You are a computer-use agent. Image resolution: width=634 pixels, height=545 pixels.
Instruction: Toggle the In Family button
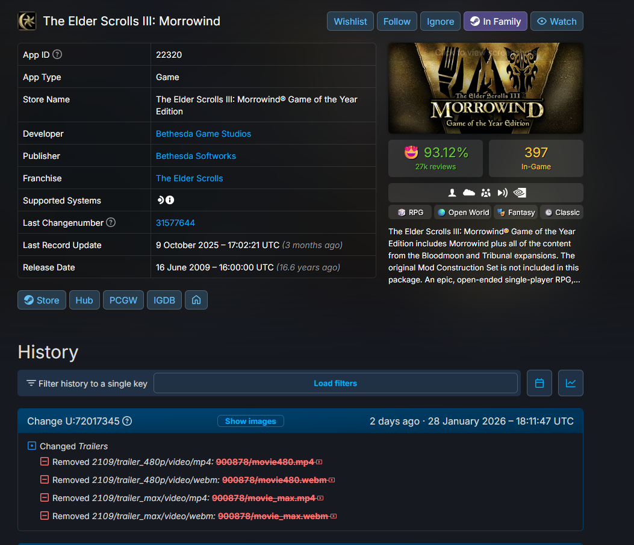point(496,22)
